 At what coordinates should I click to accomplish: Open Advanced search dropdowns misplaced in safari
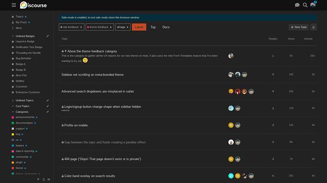click(98, 91)
